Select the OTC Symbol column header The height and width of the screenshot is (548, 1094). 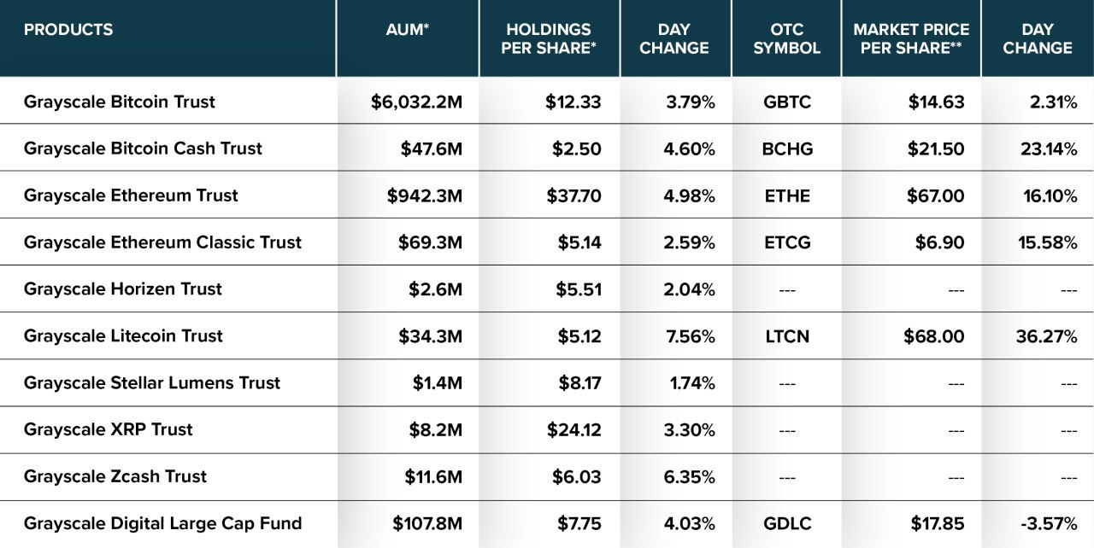(x=786, y=38)
